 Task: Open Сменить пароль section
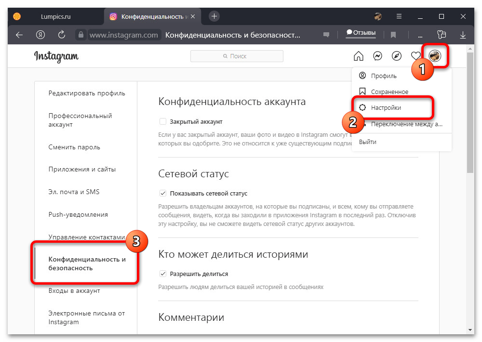74,147
